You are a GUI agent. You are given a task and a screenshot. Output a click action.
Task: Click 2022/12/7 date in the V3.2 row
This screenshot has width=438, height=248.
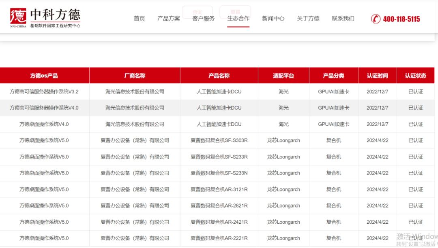tap(378, 91)
